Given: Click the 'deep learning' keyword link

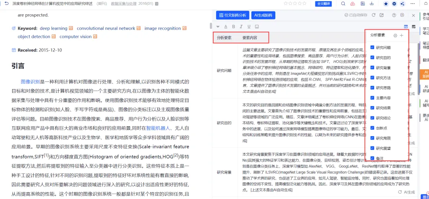Looking at the screenshot, I should click(x=53, y=28).
